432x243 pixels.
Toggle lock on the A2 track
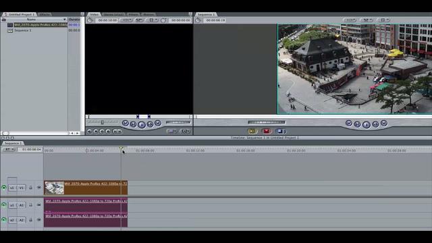click(x=31, y=220)
